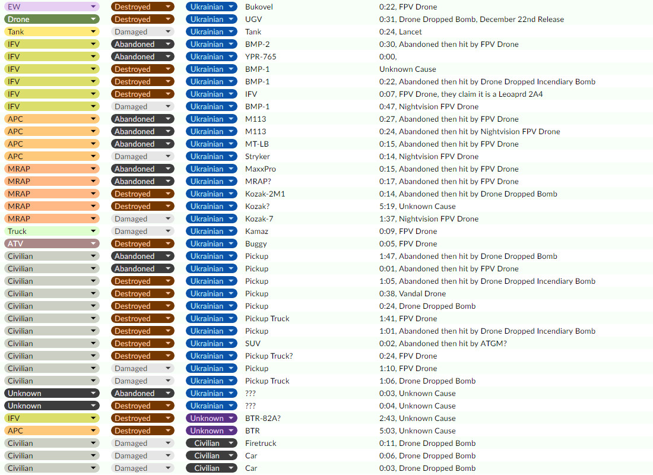Open the dark Civilian side dropdown for Firetruck
Screen dimensions: 653x475
click(x=211, y=444)
